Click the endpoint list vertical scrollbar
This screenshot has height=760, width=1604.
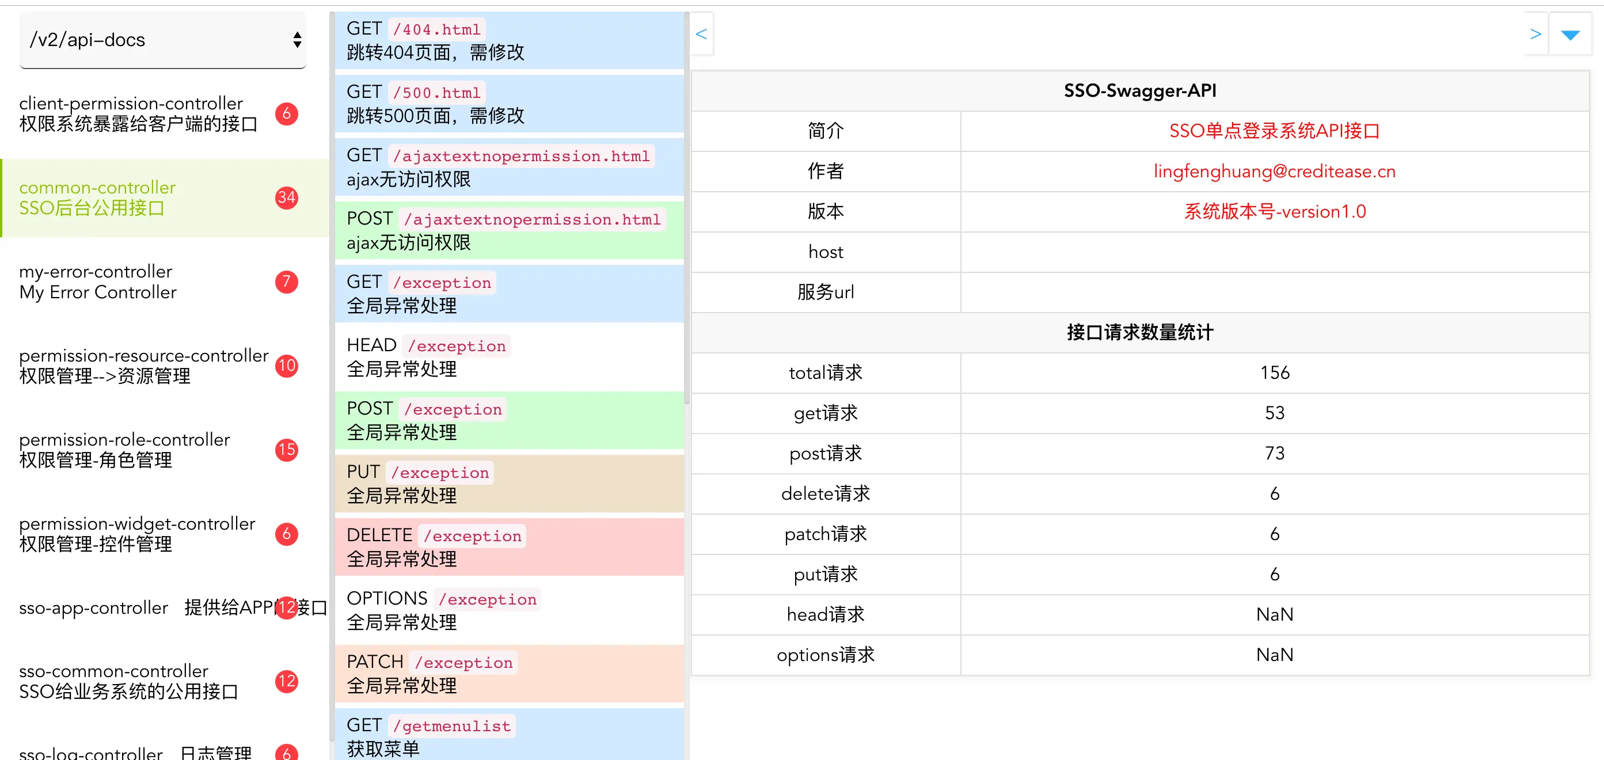pyautogui.click(x=687, y=206)
